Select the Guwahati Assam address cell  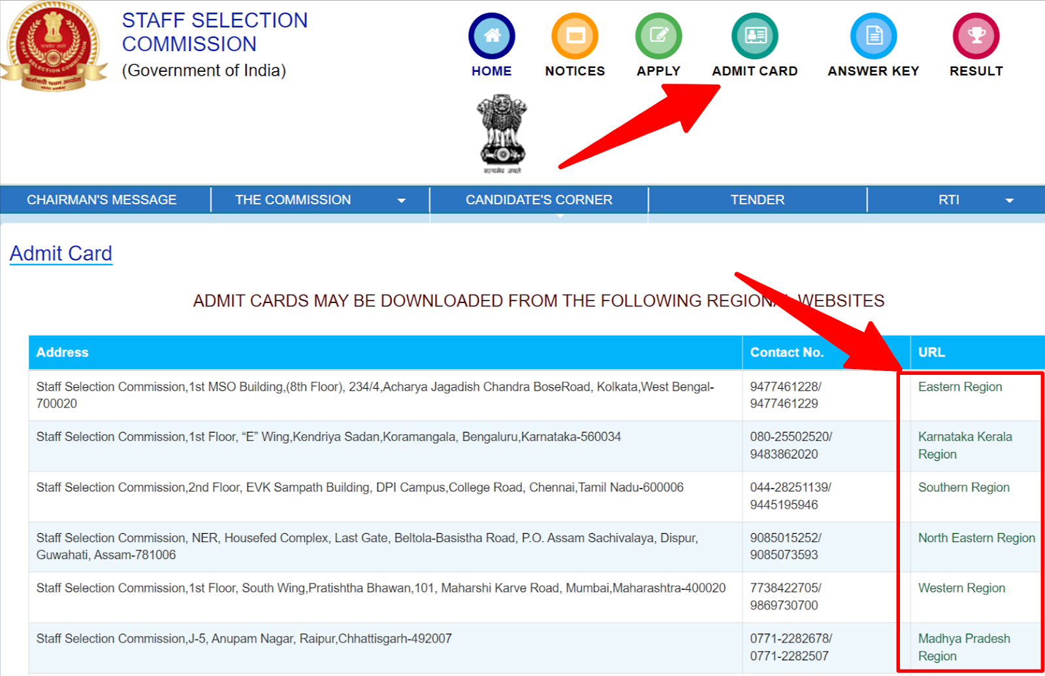tap(385, 547)
